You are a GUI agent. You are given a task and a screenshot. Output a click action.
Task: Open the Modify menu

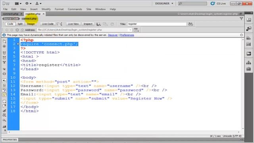click(x=46, y=9)
